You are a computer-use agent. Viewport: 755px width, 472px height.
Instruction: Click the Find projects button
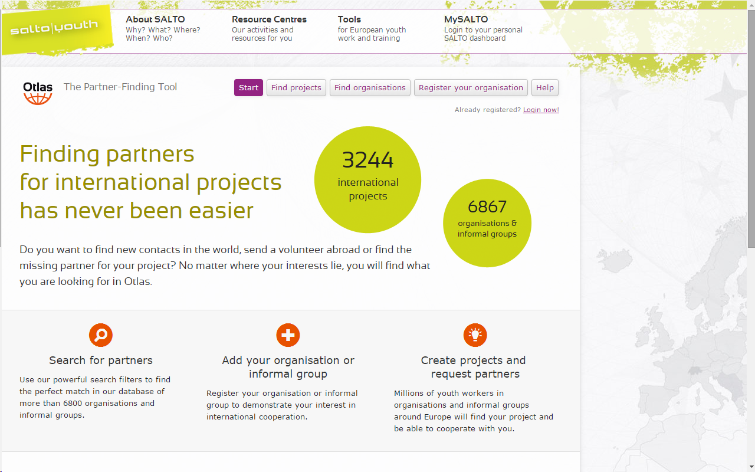pos(296,87)
